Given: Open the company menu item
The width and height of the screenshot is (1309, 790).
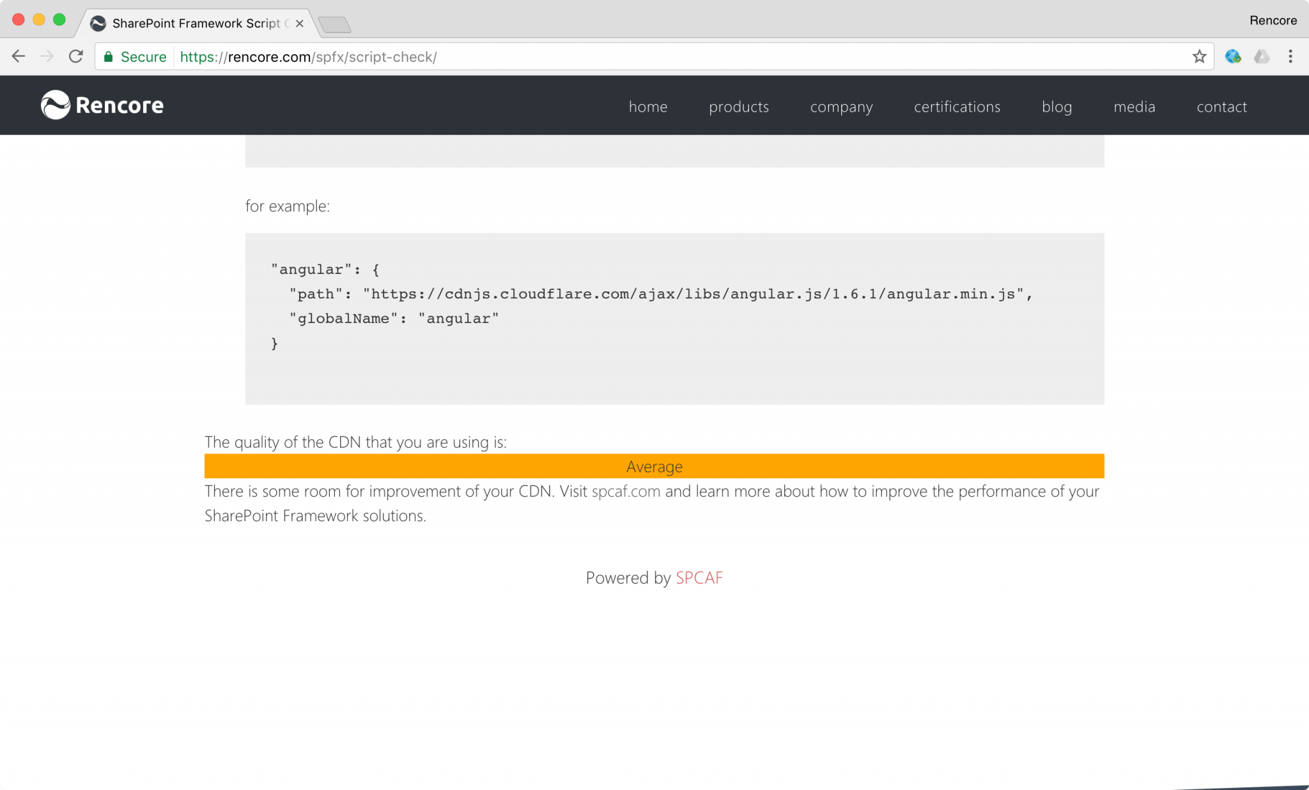Looking at the screenshot, I should coord(841,107).
